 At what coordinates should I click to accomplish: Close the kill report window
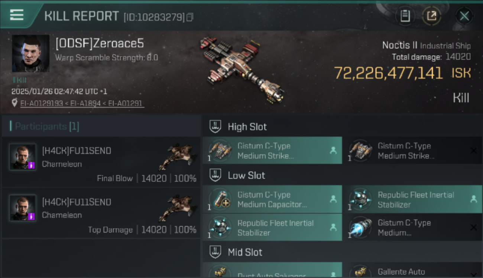click(464, 16)
